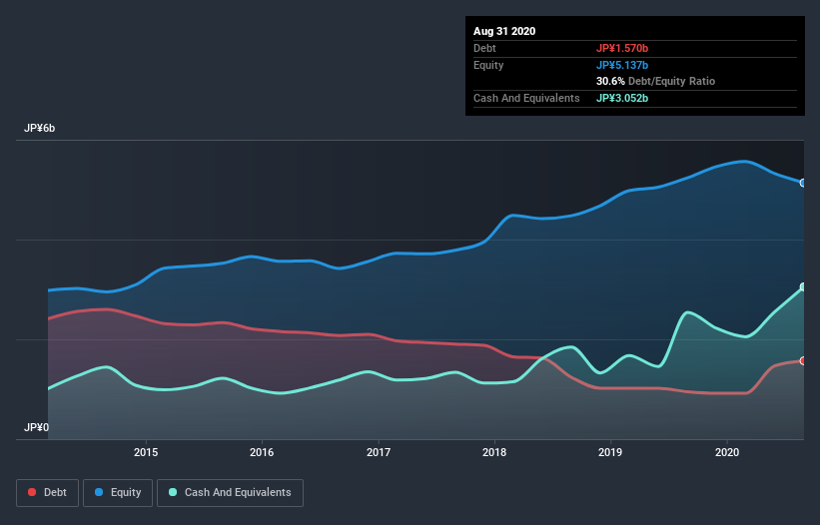Click the 2018 x-axis label
The image size is (820, 525).
pos(494,452)
